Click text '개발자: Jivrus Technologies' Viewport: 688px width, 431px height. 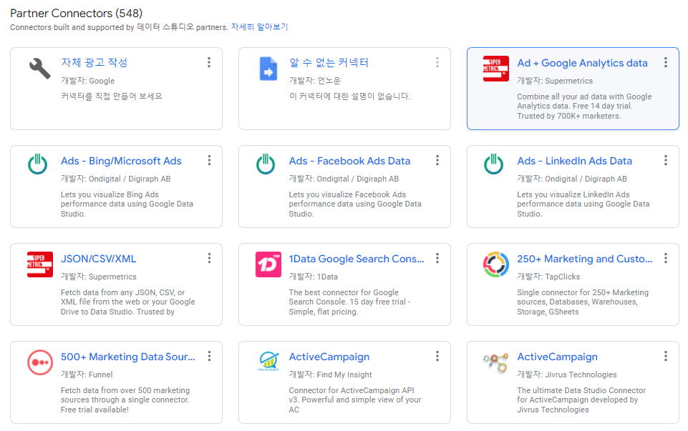[567, 375]
